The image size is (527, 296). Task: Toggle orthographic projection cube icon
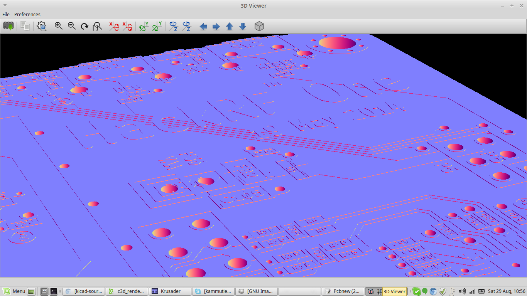(259, 26)
